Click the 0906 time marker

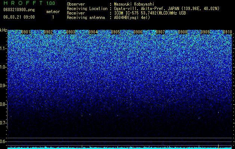tap(138, 32)
